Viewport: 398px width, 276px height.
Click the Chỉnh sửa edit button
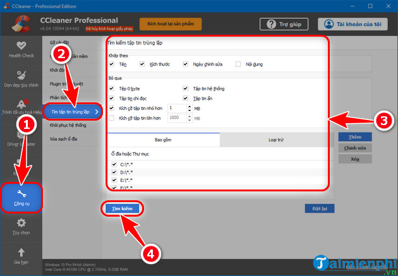pos(355,148)
